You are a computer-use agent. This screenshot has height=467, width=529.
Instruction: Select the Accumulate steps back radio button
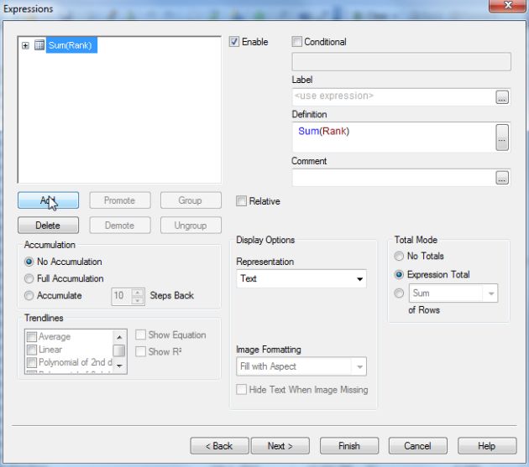tap(29, 295)
